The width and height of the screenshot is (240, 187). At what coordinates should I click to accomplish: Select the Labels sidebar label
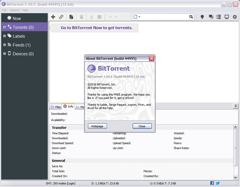coord(19,36)
